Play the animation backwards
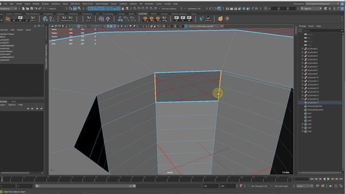 click(x=324, y=179)
